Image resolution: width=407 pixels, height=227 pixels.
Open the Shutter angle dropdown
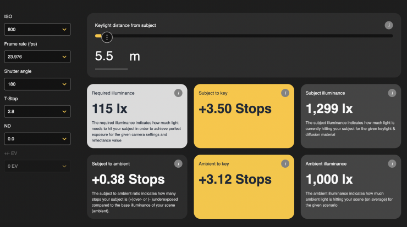tap(37, 84)
